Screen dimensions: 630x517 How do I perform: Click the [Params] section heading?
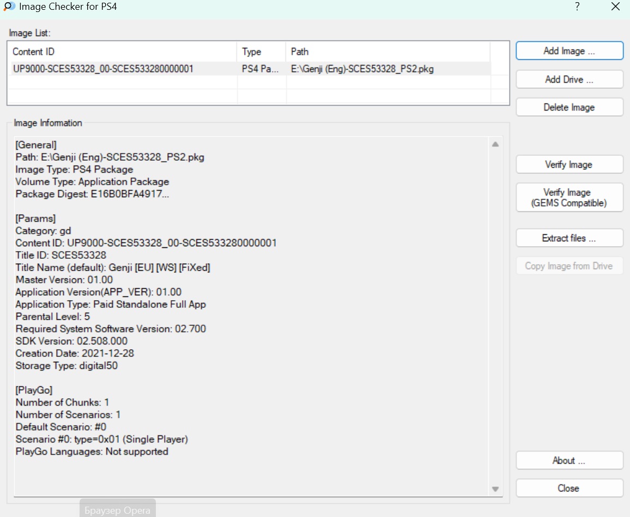click(35, 218)
